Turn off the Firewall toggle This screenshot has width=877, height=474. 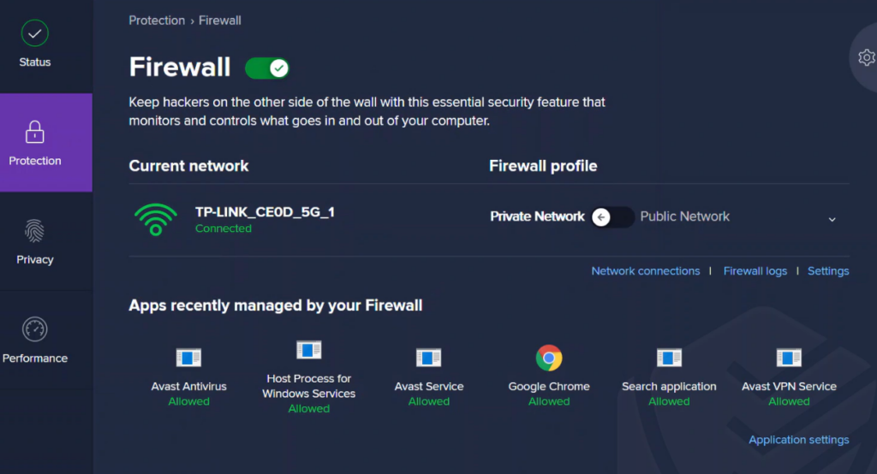(267, 68)
